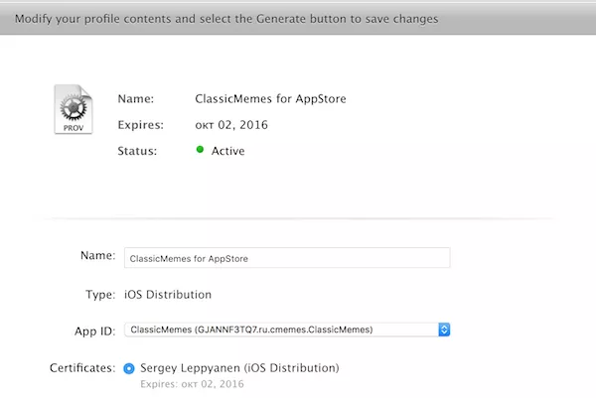596x398 pixels.
Task: Click the green Active status dot
Action: point(200,150)
